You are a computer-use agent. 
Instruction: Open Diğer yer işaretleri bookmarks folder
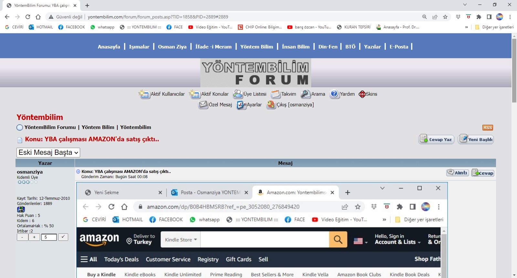[494, 27]
